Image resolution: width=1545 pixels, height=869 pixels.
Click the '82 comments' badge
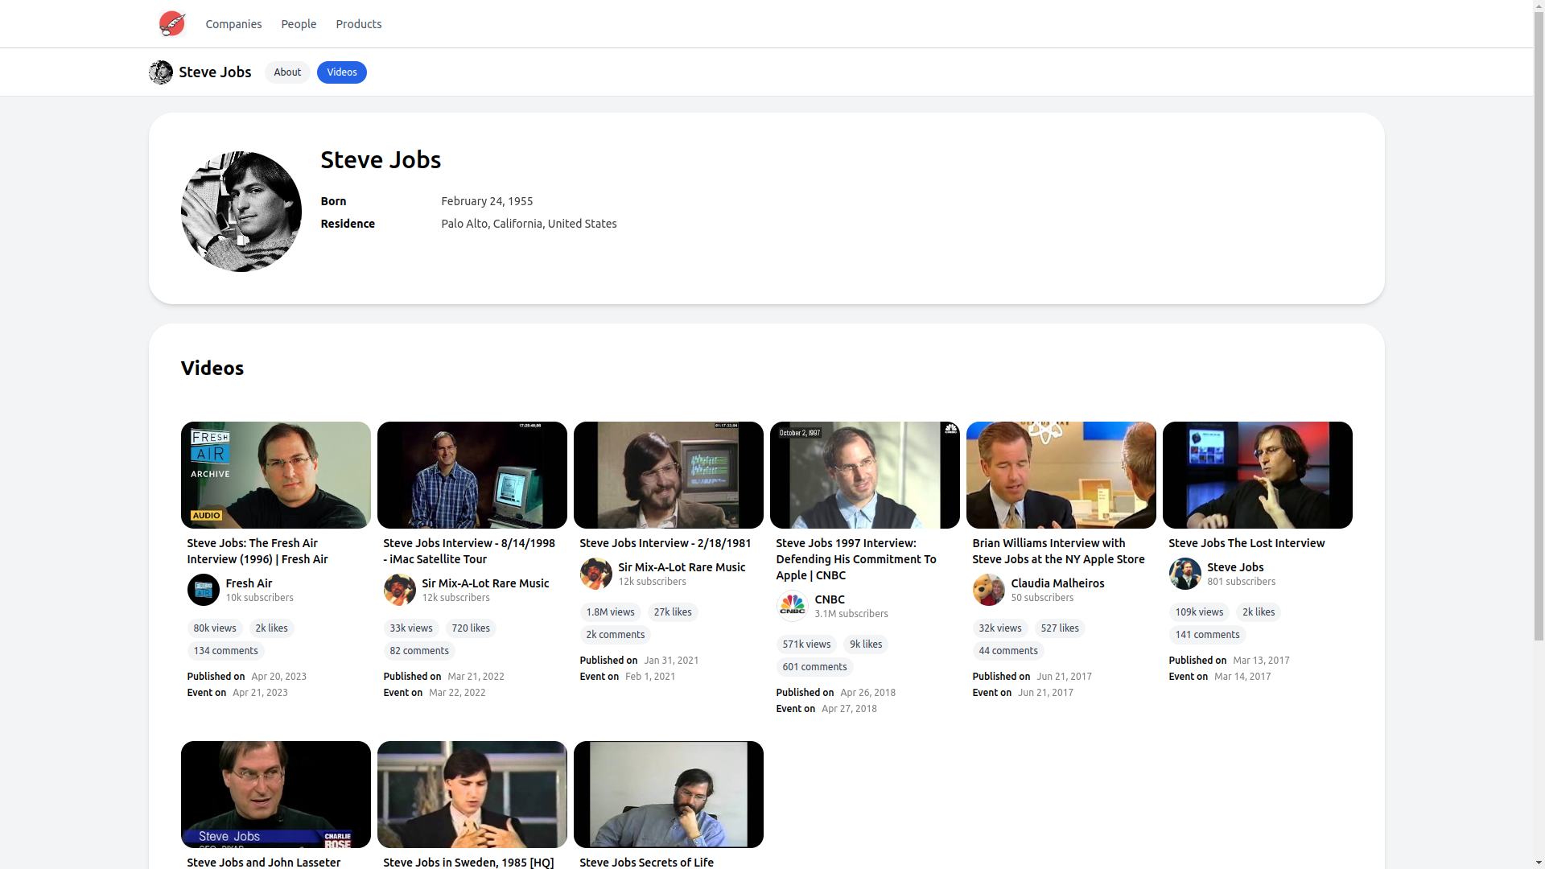(419, 651)
